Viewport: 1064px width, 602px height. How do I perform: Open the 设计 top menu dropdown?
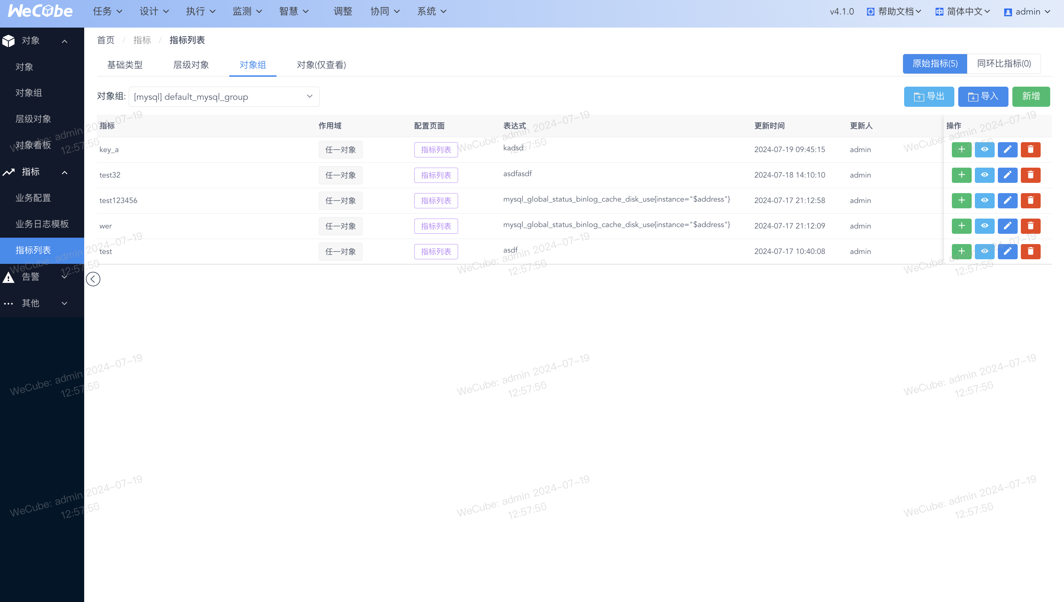coord(154,12)
